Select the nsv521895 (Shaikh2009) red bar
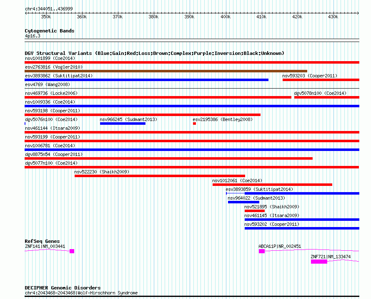Image resolution: width=371 pixels, height=299 pixels. click(255, 211)
